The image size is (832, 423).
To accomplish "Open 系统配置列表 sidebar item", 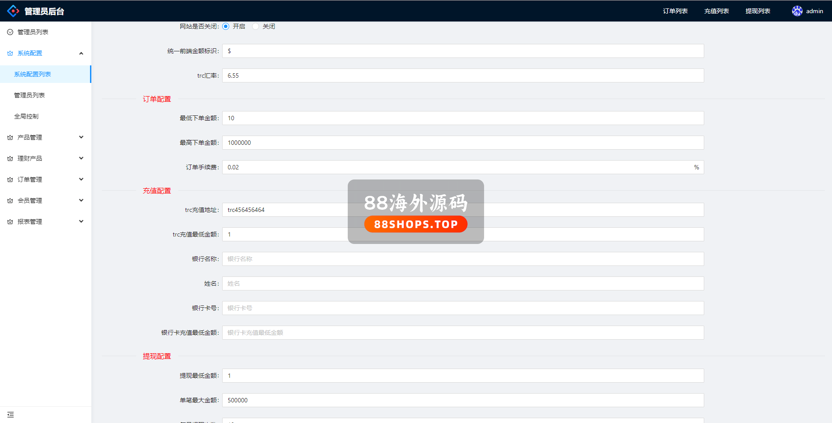I will point(32,74).
